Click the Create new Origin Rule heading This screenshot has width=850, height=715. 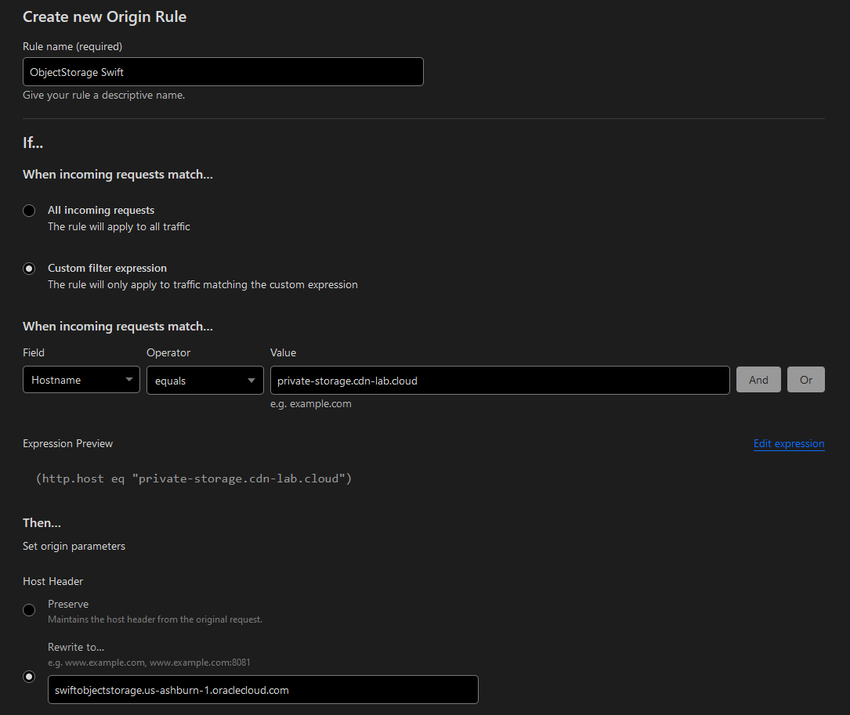[104, 16]
